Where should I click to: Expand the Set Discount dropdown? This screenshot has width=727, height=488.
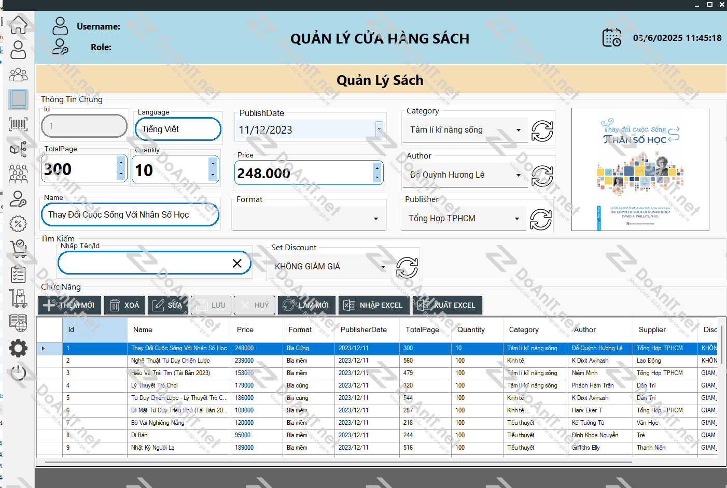coord(383,267)
